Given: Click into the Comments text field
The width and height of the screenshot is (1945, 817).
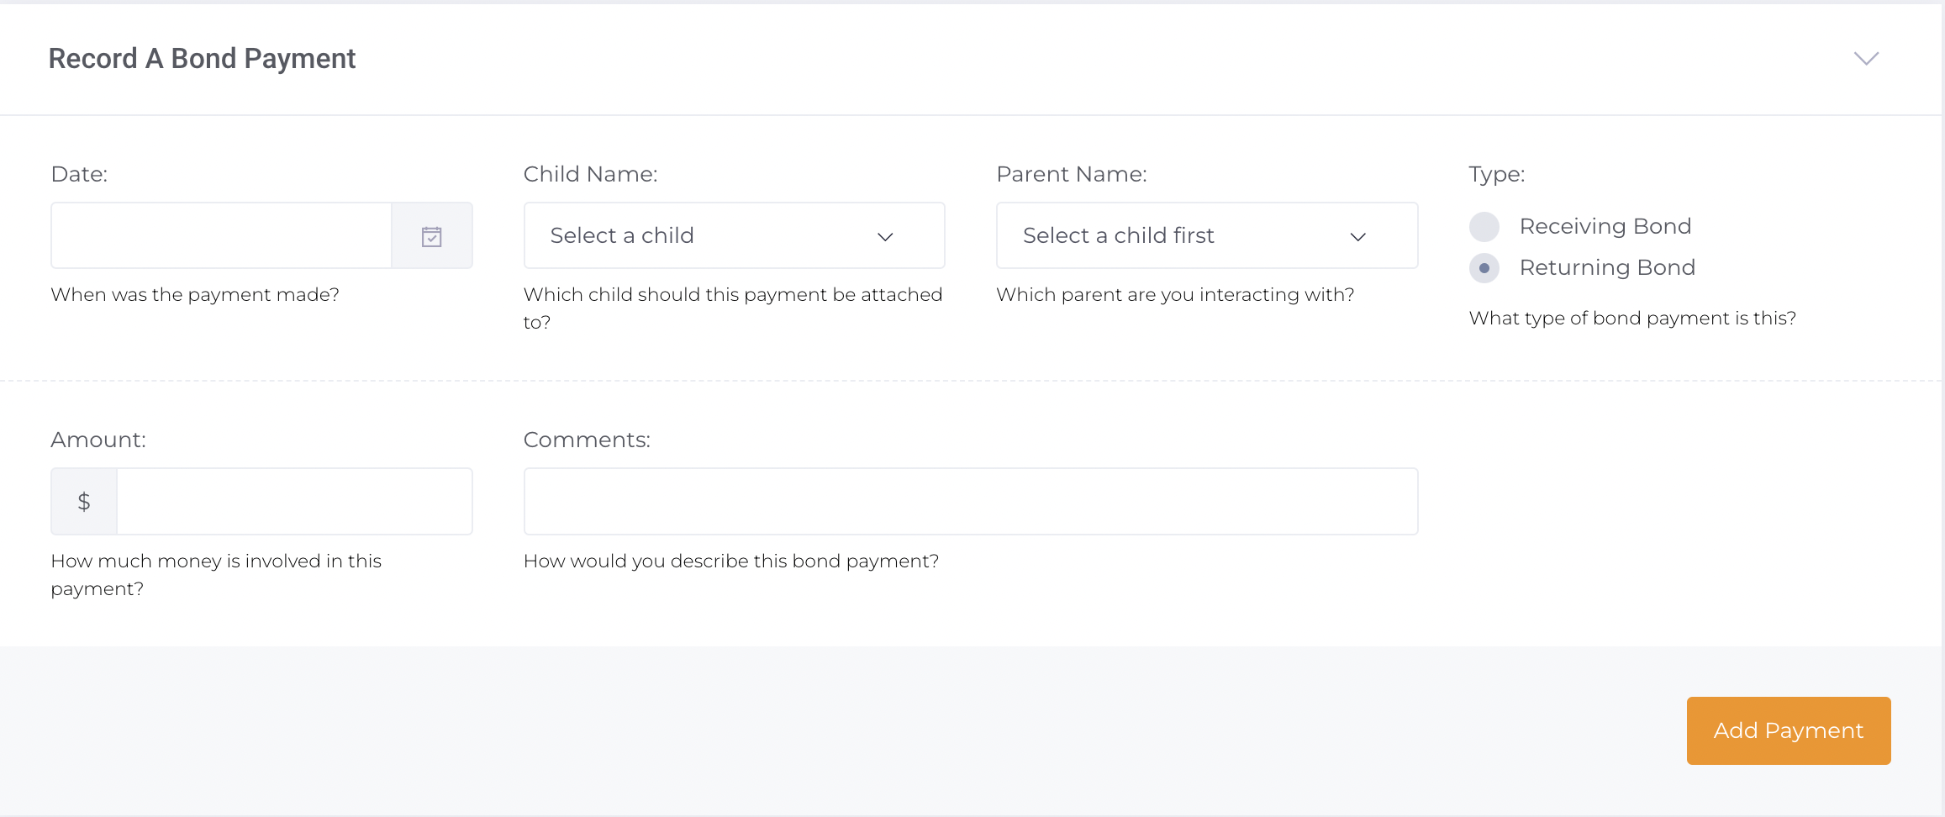Looking at the screenshot, I should 970,502.
